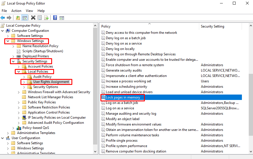Collapse the Windows Settings tree node
The width and height of the screenshot is (253, 159).
(x=8, y=41)
